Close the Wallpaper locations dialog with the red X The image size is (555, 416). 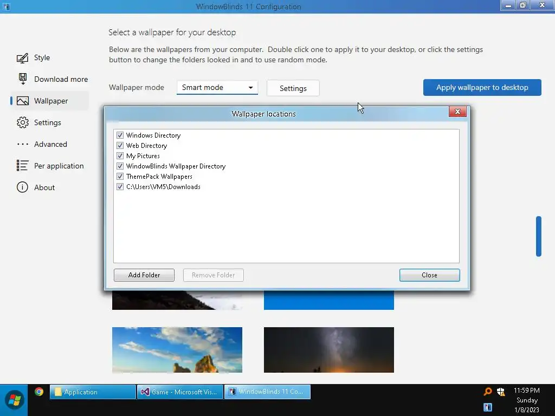click(x=457, y=112)
